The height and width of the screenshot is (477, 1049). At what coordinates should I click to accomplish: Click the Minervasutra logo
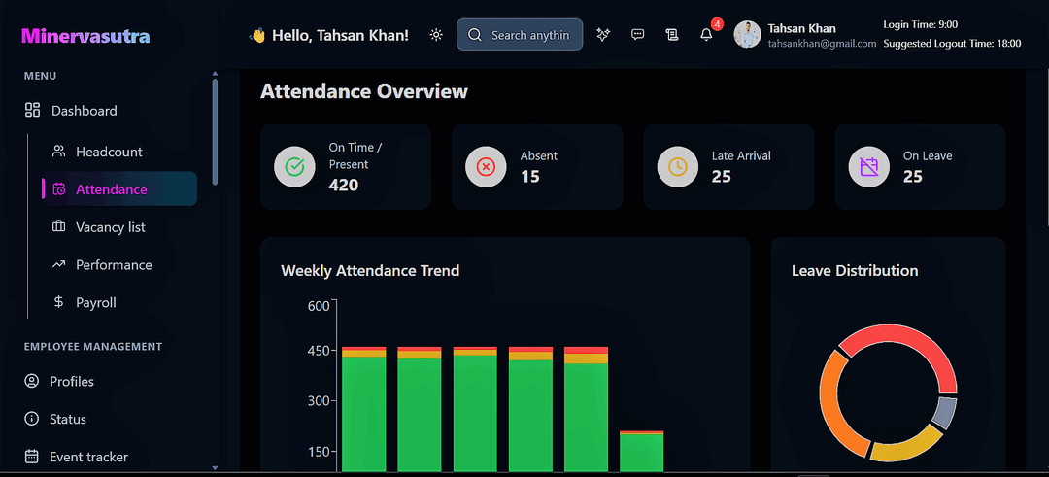pyautogui.click(x=85, y=35)
